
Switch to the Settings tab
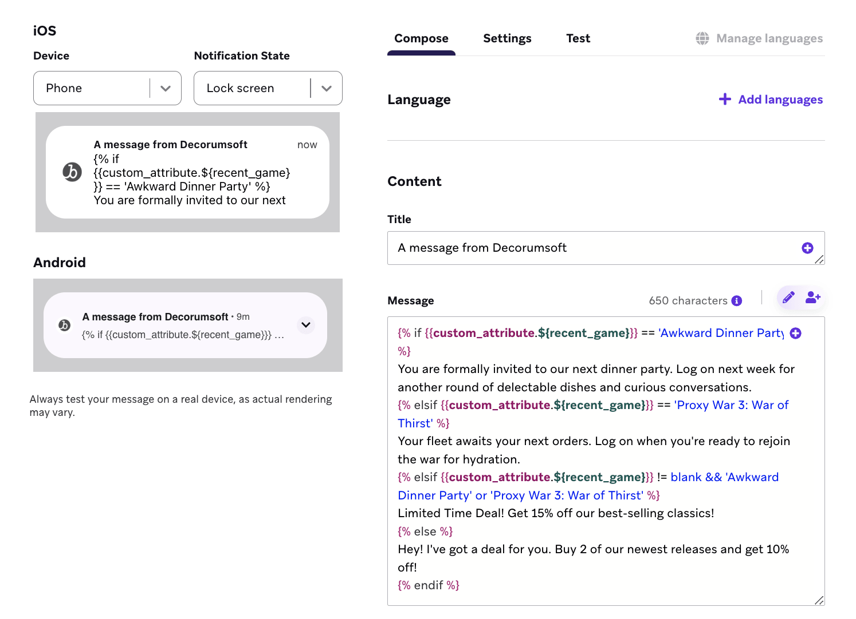pyautogui.click(x=507, y=38)
